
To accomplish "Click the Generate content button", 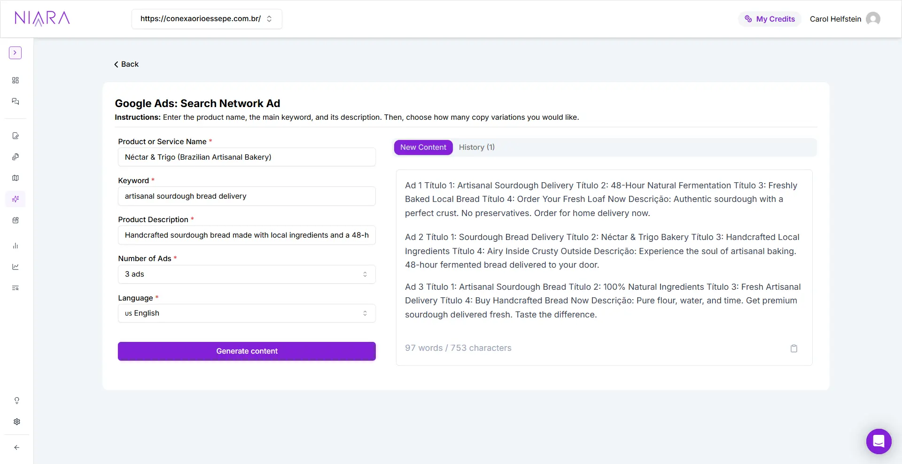I will click(247, 351).
